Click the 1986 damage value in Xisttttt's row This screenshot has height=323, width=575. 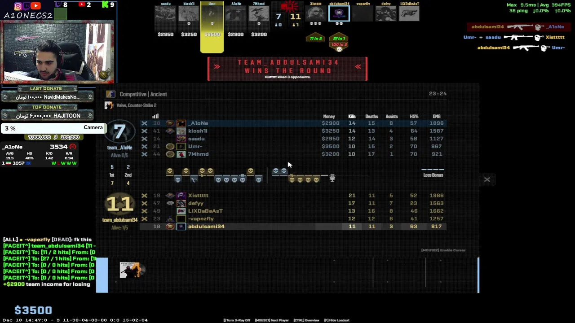tap(436, 196)
